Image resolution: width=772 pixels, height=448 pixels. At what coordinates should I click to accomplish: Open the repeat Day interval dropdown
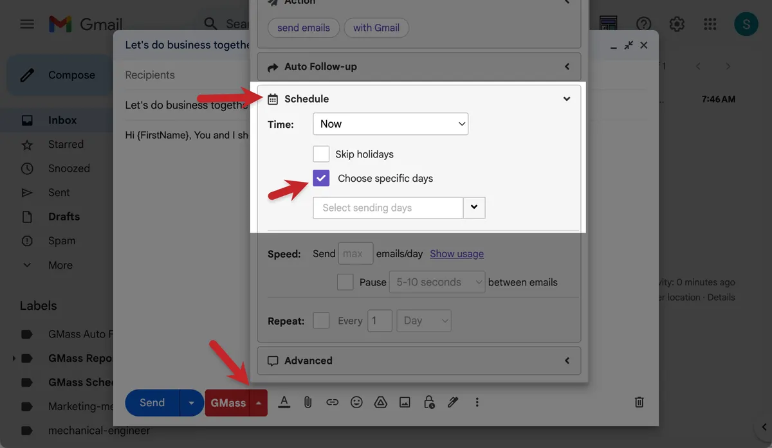[x=424, y=320]
